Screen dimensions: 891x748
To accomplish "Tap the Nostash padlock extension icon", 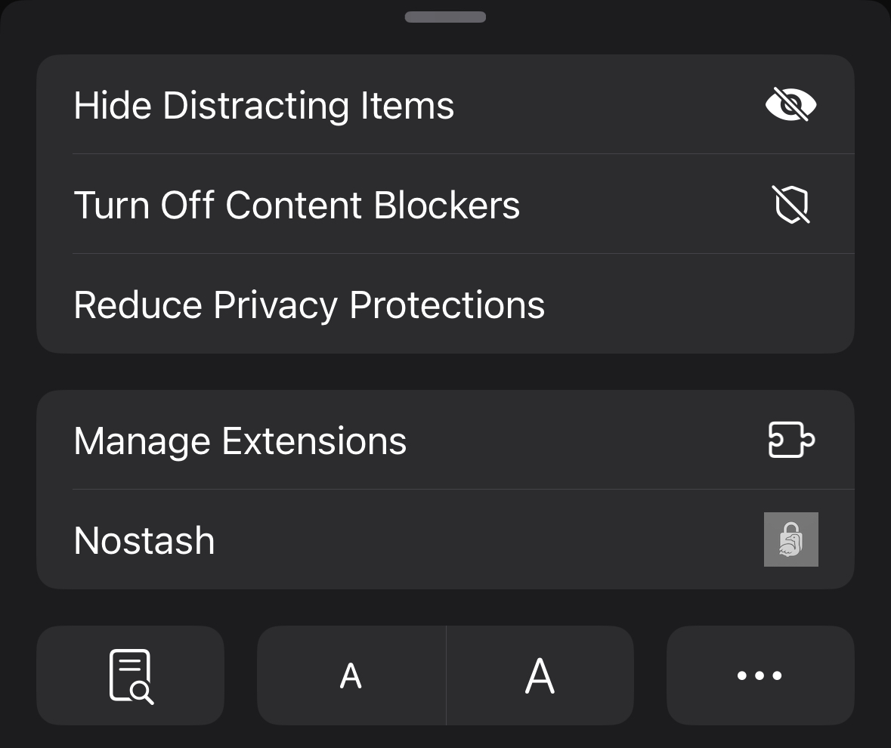I will coord(790,539).
